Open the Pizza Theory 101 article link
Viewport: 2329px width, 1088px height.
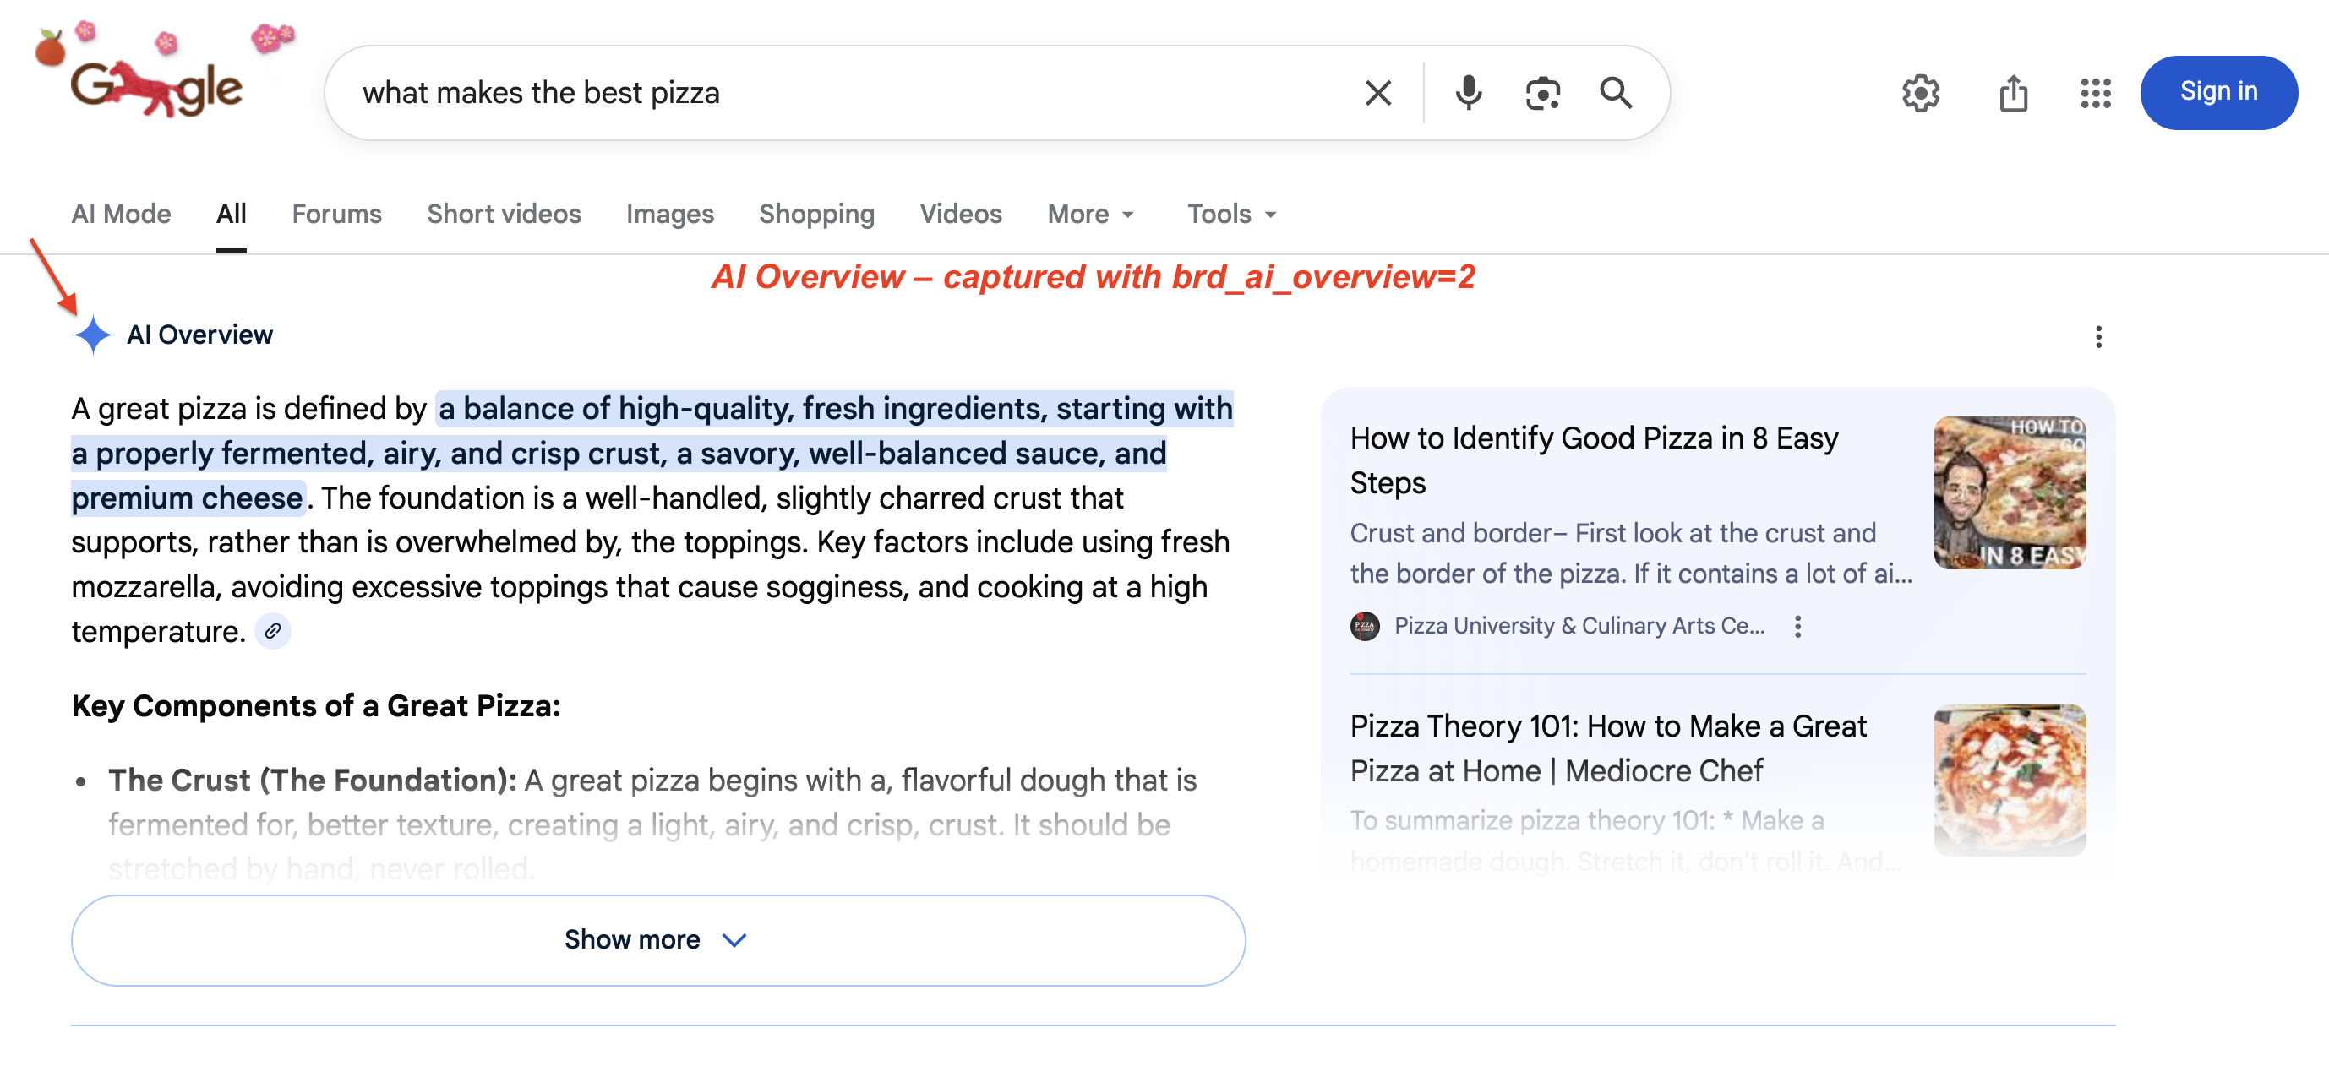(1607, 748)
